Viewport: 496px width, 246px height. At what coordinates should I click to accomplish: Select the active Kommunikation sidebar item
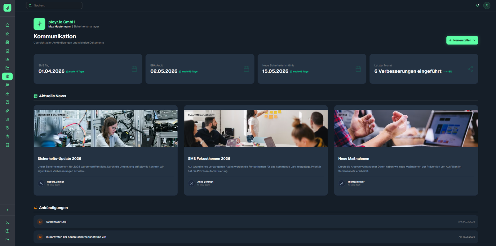pyautogui.click(x=7, y=76)
